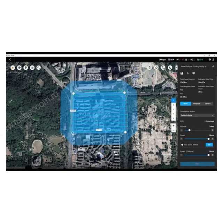223x223 pixels.
Task: Click the back arrow in top bar
Action: (10, 60)
